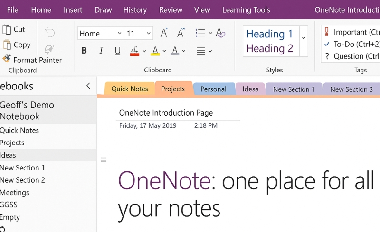The image size is (380, 232).
Task: Toggle italic formatting
Action: (x=101, y=51)
